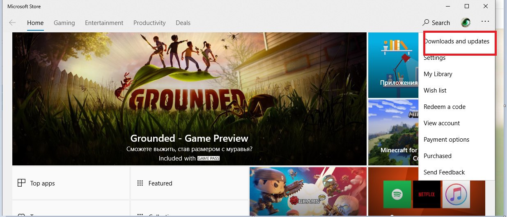Screen dimensions: 507x217
Task: Switch to the Home tab
Action: click(x=35, y=23)
